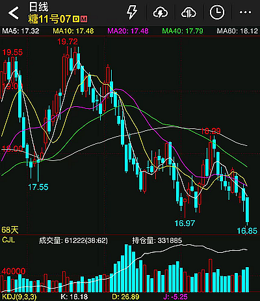Image resolution: width=260 pixels, height=301 pixels.
Task: Open the 糖11号07 contract selector
Action: [x=49, y=19]
